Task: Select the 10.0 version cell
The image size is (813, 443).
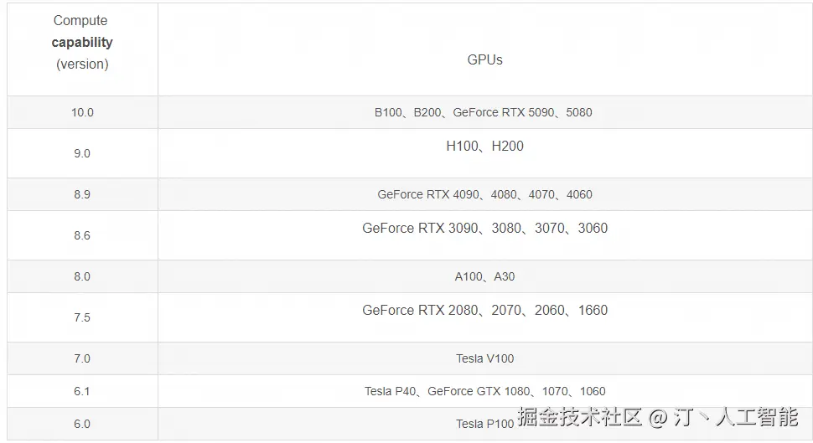Action: click(x=82, y=112)
